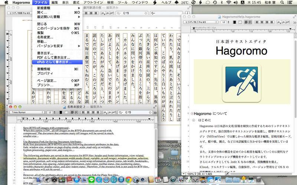Click pencil icon in HagoromoHelp status bar

click(227, 174)
